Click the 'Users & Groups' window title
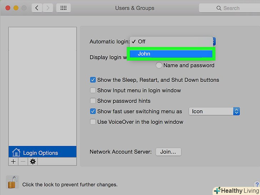 [135, 8]
